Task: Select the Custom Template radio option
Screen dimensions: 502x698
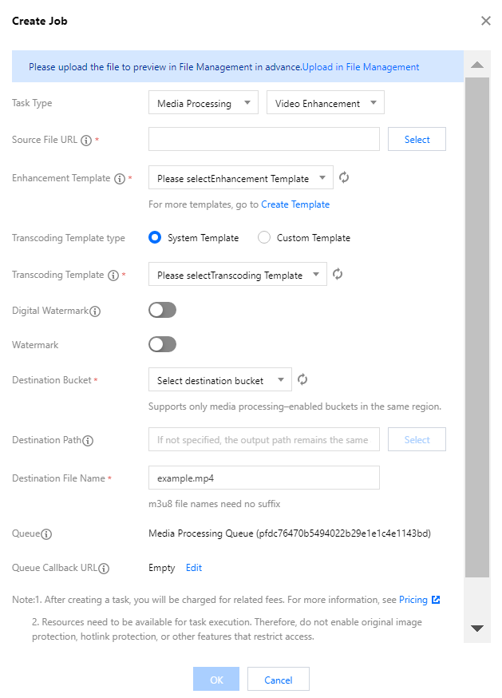Action: 264,238
